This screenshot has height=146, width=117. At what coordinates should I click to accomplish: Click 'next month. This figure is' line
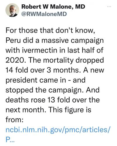48,110
